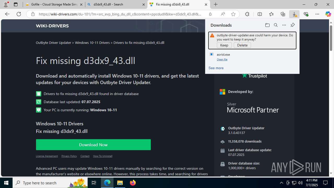Go back with the back arrow
Screen dimensions: 334x188
pyautogui.click(x=7, y=14)
